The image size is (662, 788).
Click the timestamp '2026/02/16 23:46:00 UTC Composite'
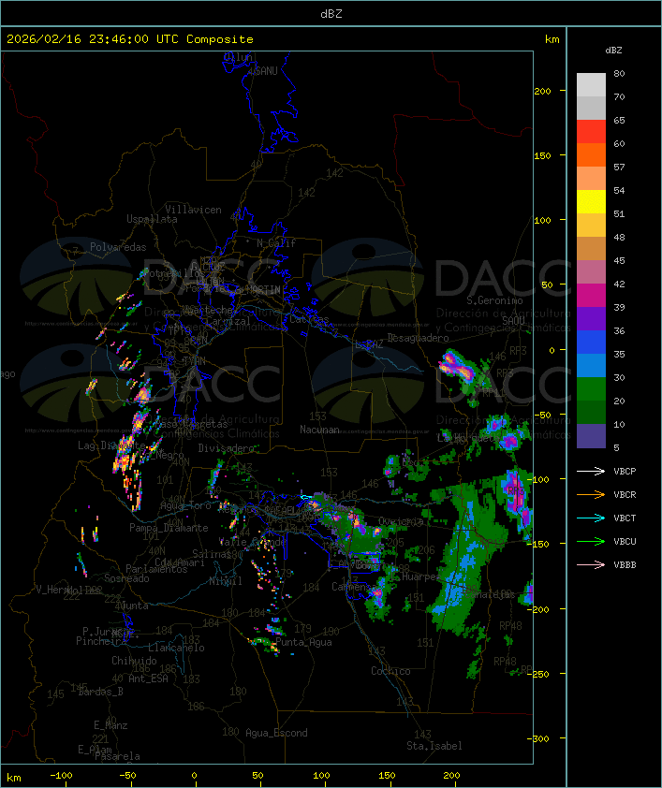[130, 39]
